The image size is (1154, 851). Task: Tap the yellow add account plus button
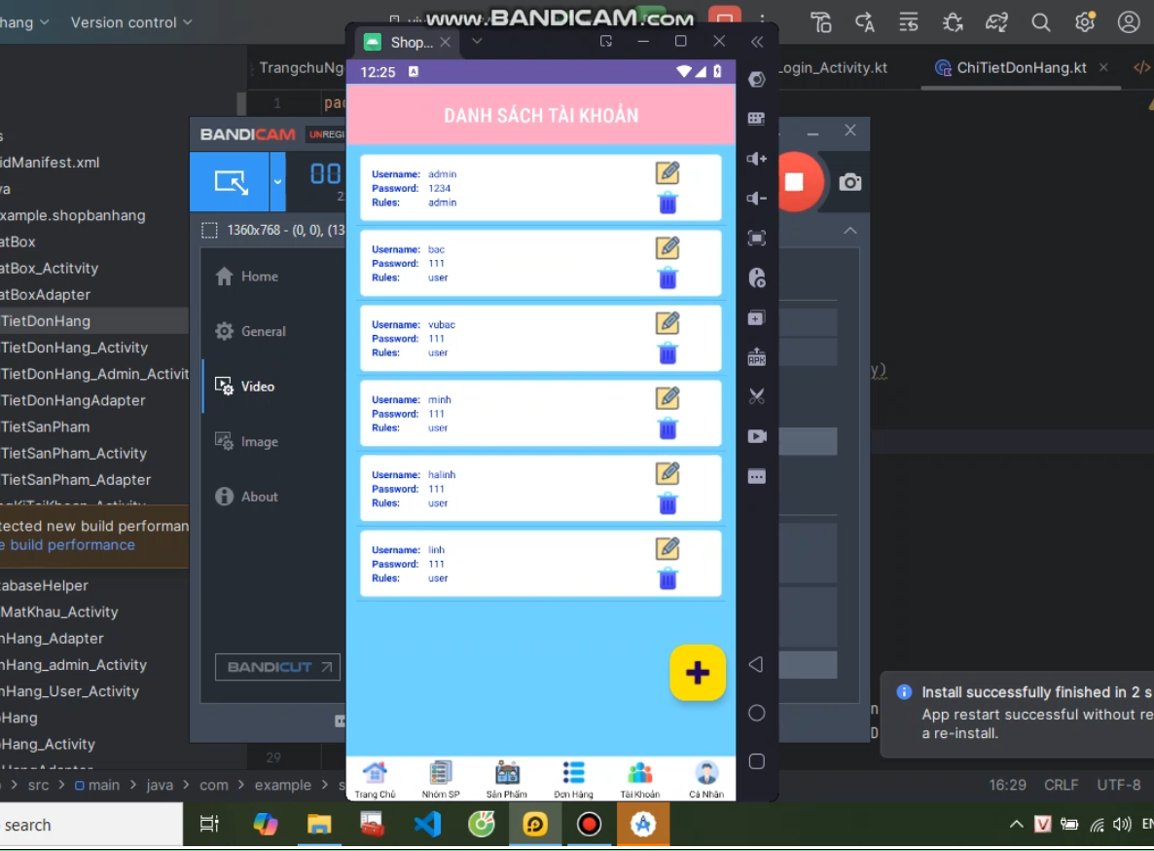point(697,672)
